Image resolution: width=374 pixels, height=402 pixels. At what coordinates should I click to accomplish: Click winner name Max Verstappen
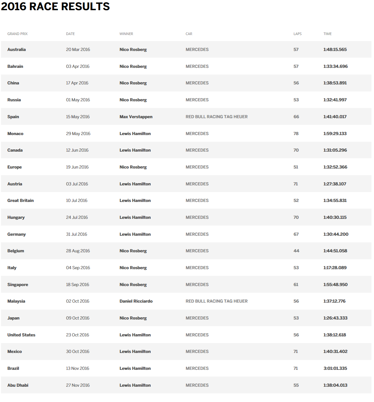click(136, 117)
